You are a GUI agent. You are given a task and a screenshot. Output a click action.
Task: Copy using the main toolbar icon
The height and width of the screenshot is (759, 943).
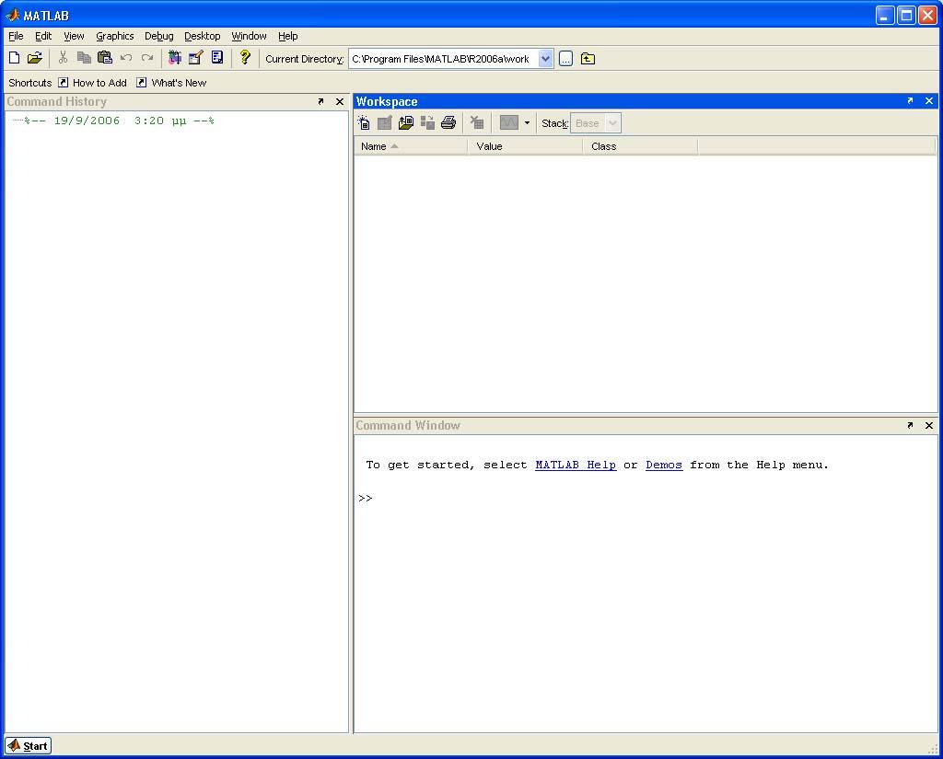[x=84, y=58]
